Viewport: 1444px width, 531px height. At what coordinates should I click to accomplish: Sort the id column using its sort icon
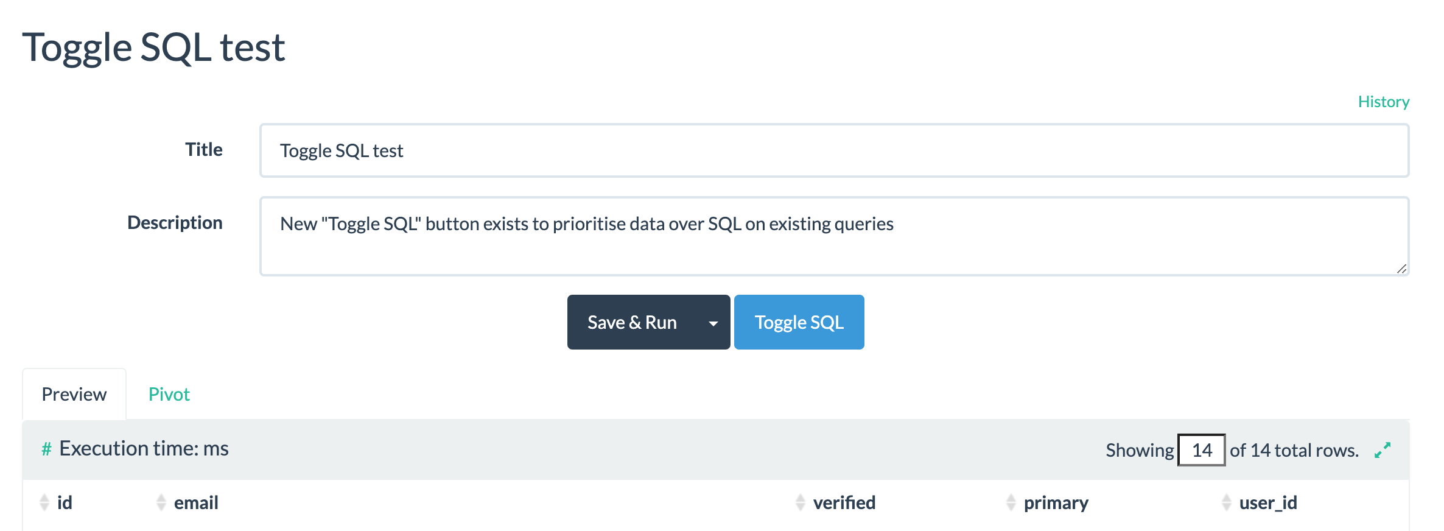coord(44,502)
